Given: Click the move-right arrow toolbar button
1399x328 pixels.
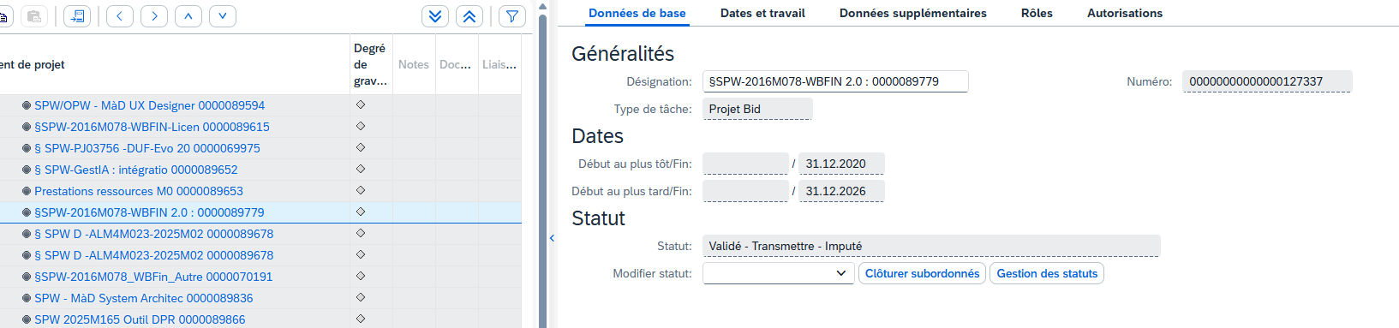Looking at the screenshot, I should click(154, 16).
